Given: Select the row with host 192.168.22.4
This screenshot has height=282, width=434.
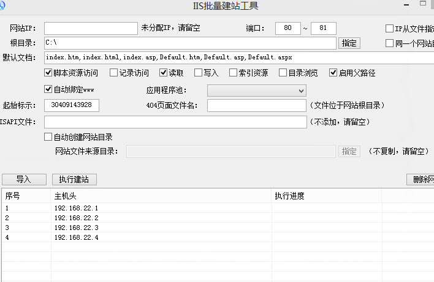Looking at the screenshot, I should coord(218,237).
